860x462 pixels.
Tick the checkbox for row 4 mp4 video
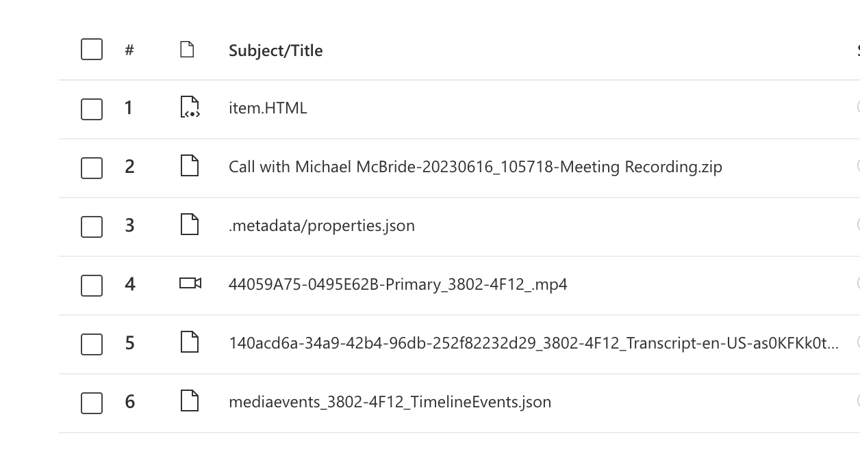(92, 285)
